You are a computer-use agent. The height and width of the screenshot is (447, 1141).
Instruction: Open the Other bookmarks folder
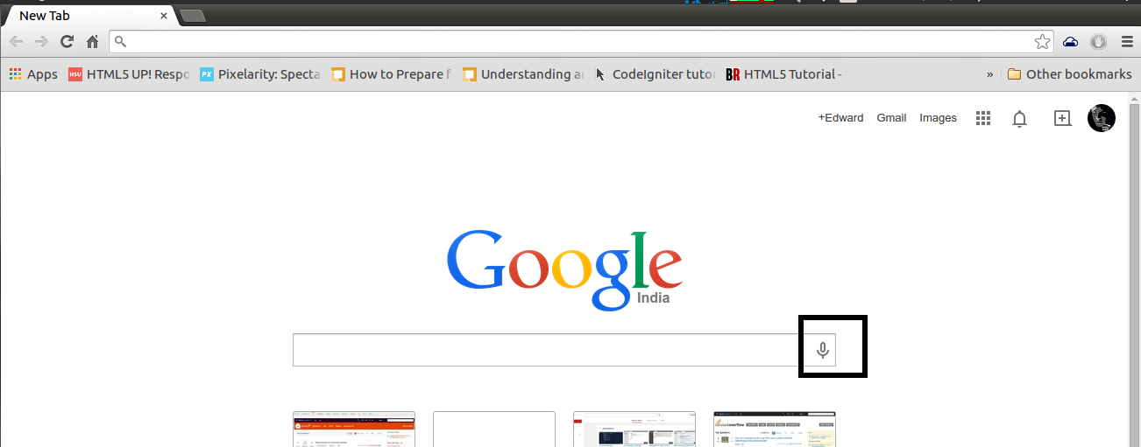click(1069, 74)
